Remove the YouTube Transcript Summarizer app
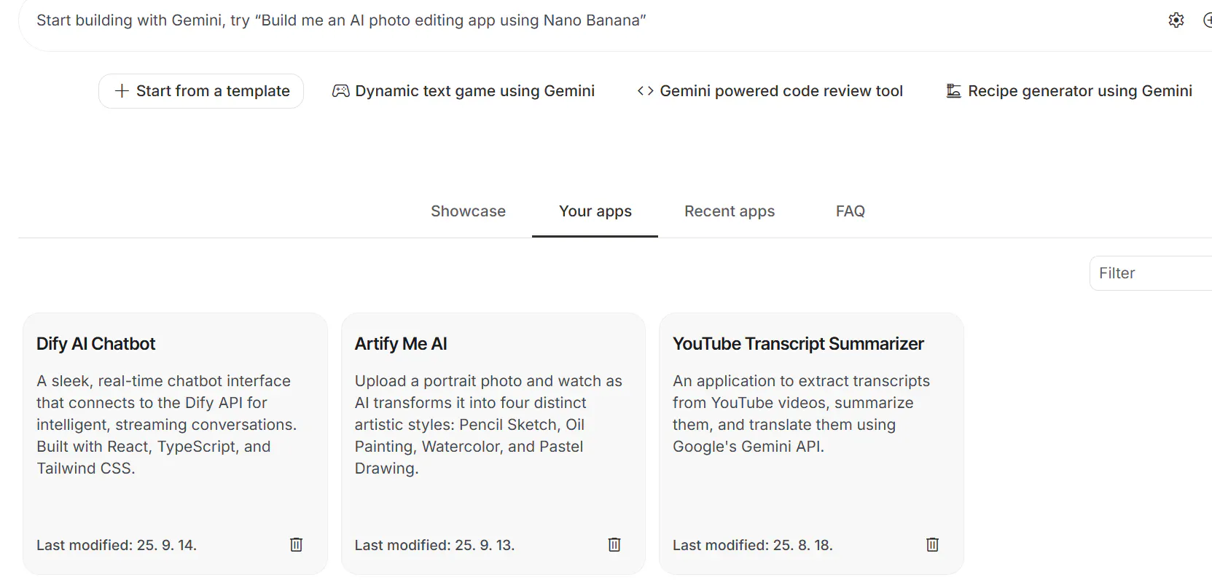This screenshot has height=580, width=1212. coord(932,544)
